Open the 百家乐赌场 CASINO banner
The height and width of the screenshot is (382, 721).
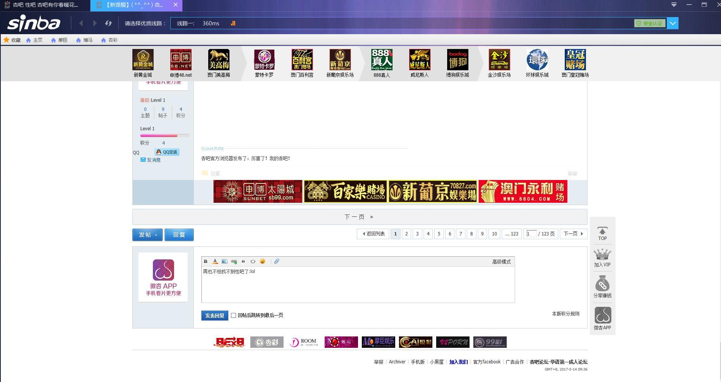tap(345, 191)
